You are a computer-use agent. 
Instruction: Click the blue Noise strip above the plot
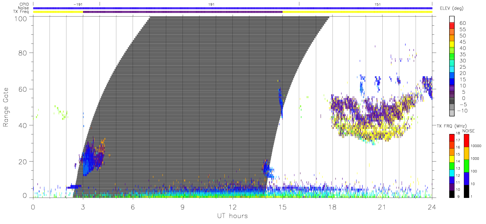click(x=232, y=8)
